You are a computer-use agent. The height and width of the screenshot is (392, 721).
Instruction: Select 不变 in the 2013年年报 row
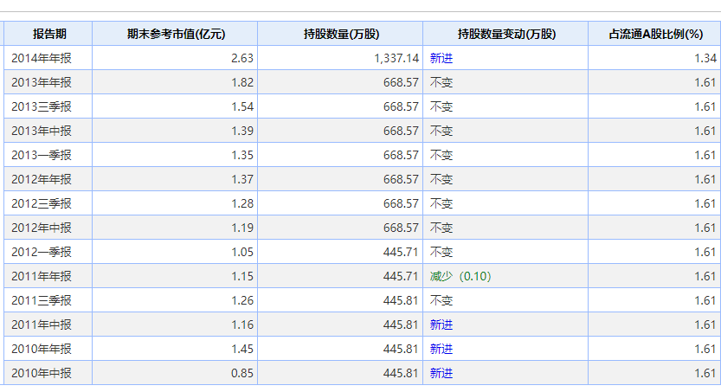505,82
